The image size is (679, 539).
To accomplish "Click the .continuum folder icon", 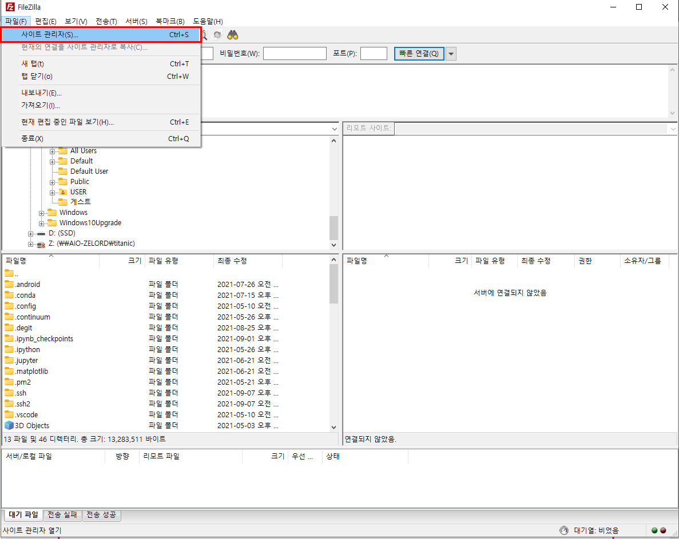I will pyautogui.click(x=9, y=316).
